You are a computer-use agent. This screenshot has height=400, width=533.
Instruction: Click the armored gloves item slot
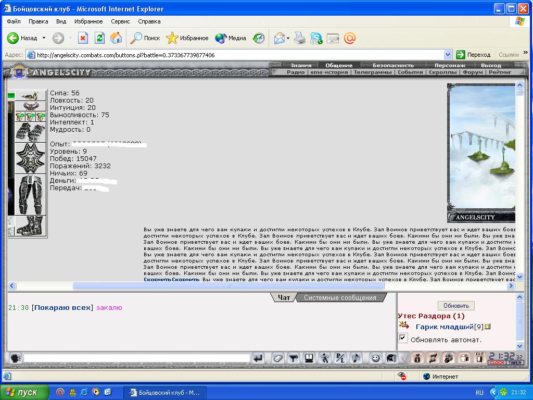31,132
